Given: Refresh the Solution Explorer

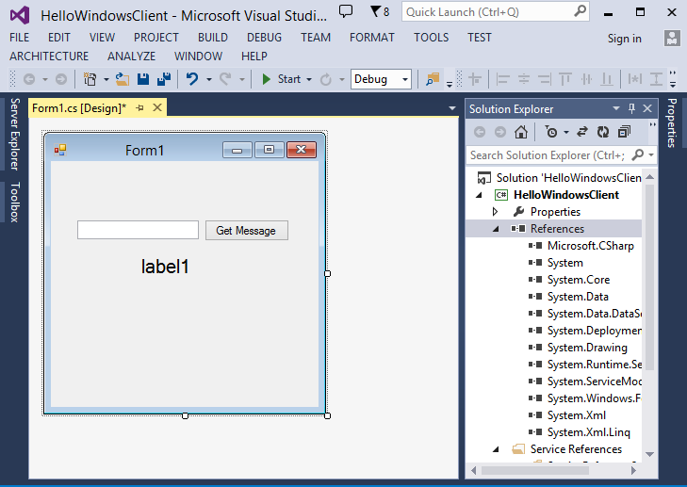Looking at the screenshot, I should point(603,132).
